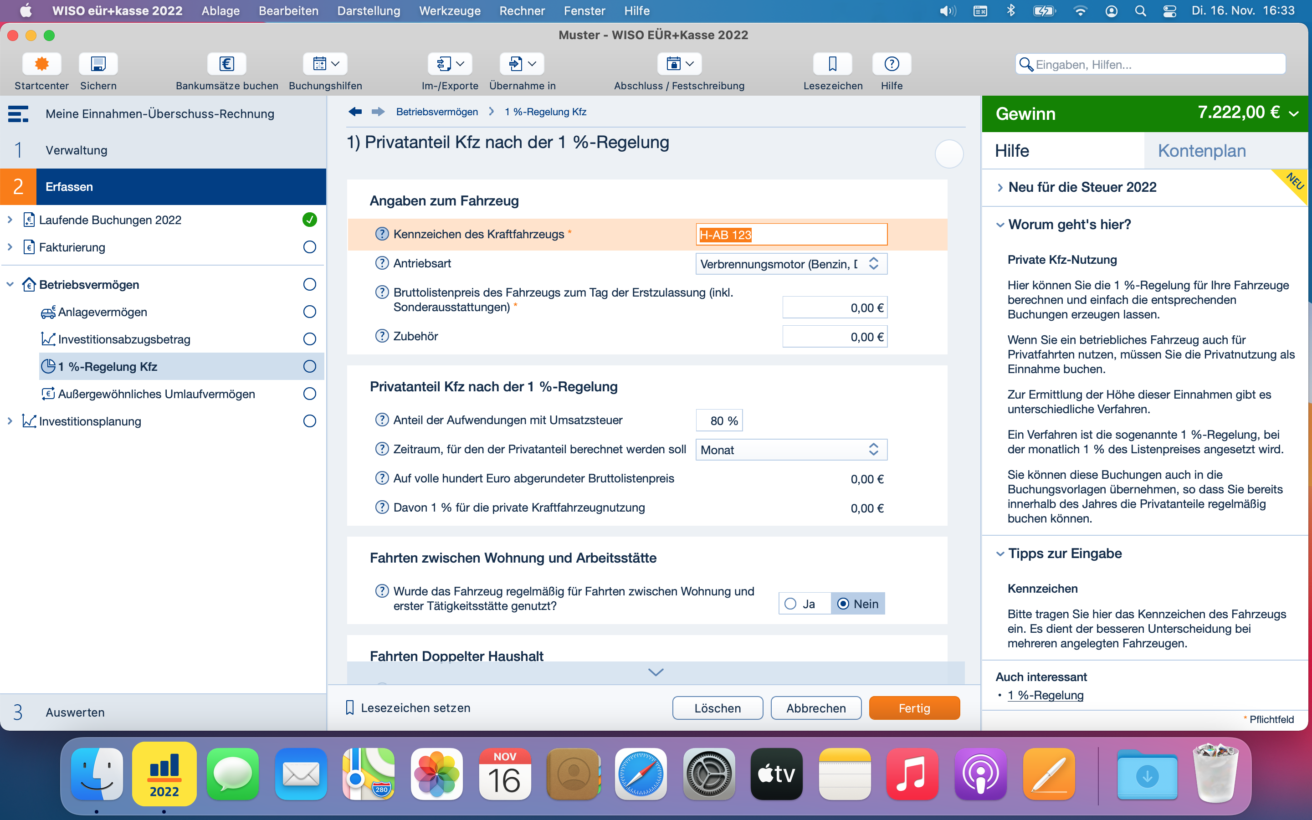
Task: Show help for Kennzeichen des Kraftfahrzeugs
Action: 382,234
